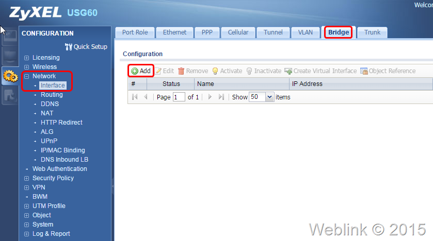Click the Inactivate dim bulb icon

tap(249, 71)
